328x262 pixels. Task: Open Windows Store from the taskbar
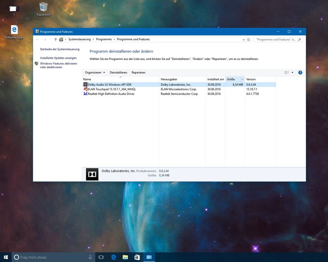[137, 257]
